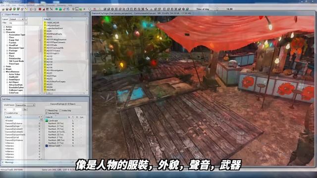Viewport: 317px width, 178px height.
Task: Click the red triangle toolbar icon
Action: [44, 9]
